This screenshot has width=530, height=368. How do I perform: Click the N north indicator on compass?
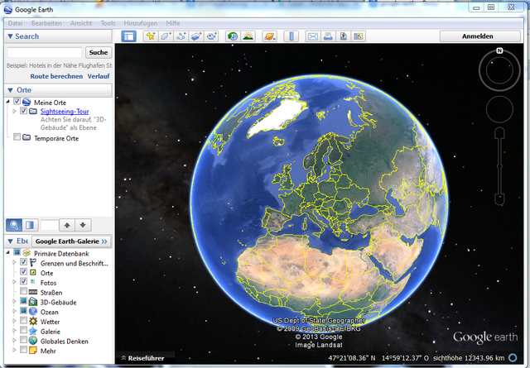pos(499,50)
